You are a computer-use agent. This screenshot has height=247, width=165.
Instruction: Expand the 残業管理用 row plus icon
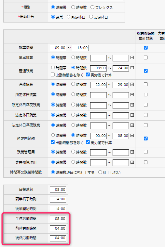point(132,152)
